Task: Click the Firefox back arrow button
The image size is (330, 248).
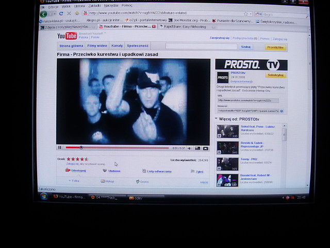Action: pyautogui.click(x=43, y=14)
